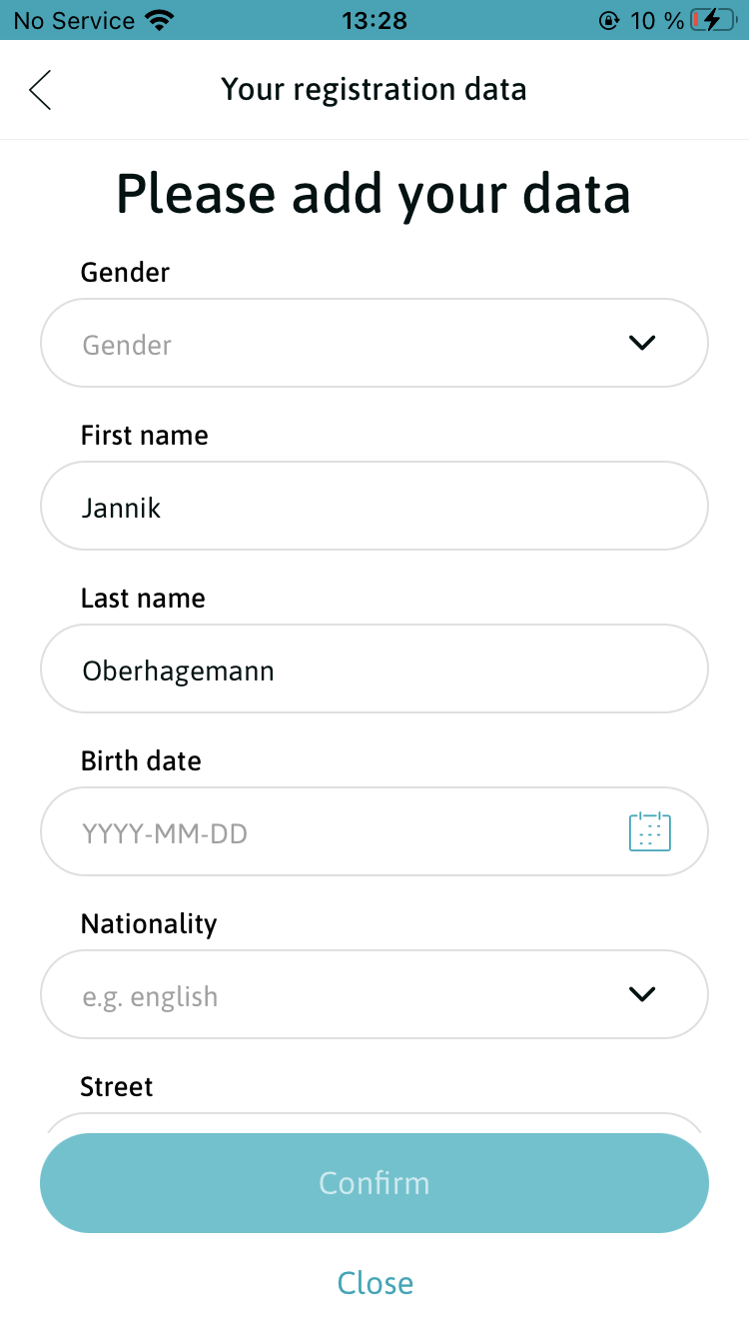
Task: Tap the 'Please add your data' heading
Action: 374,193
